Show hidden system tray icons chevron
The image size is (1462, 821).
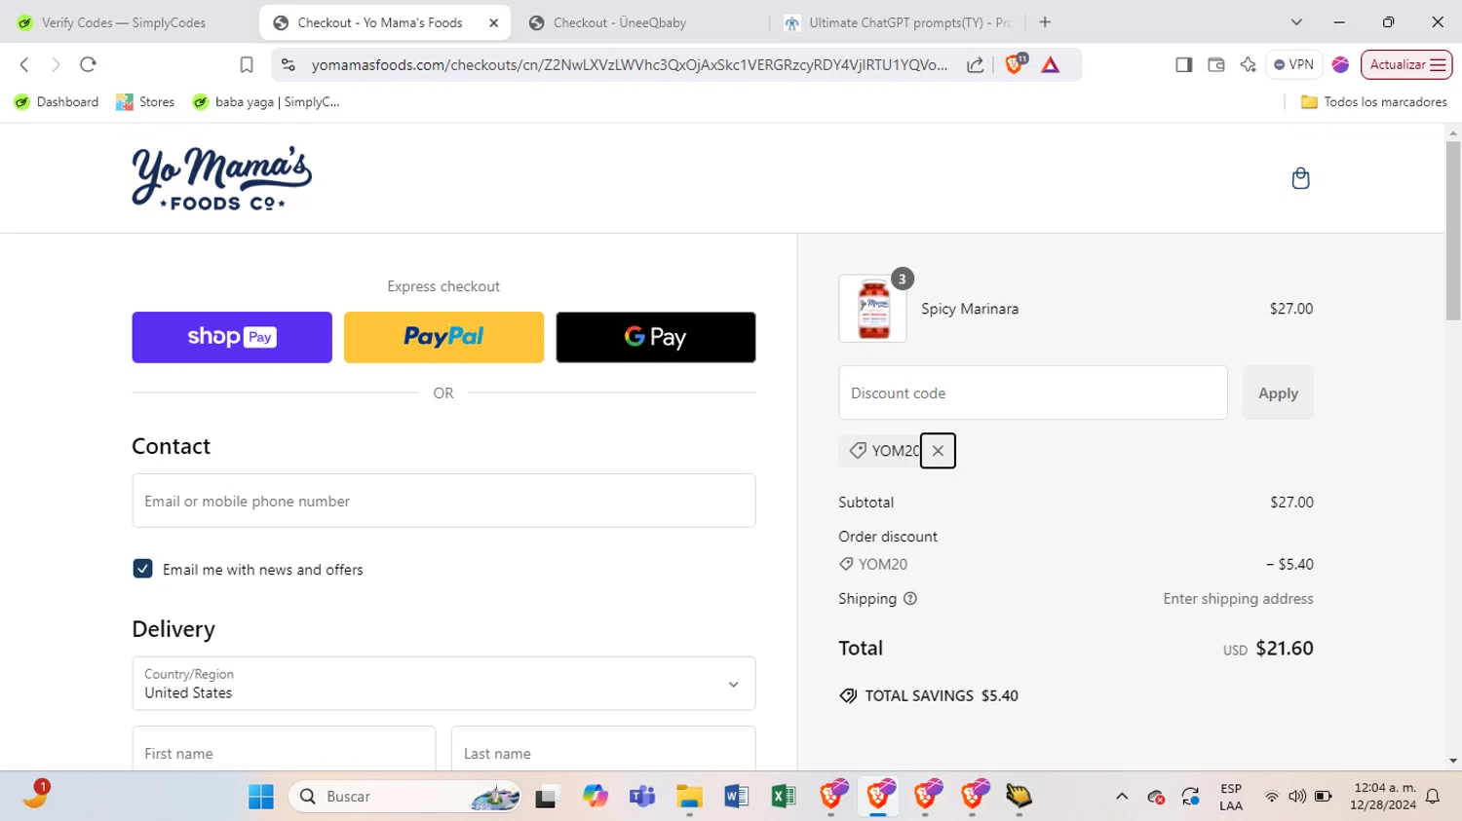pos(1122,797)
